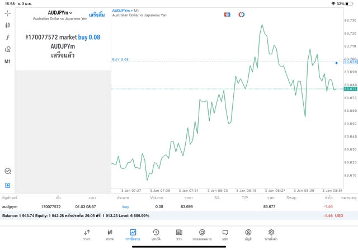Viewport: 358px width, 250px height.
Task: Tap the new order icon in left sidebar
Action: pos(8,185)
